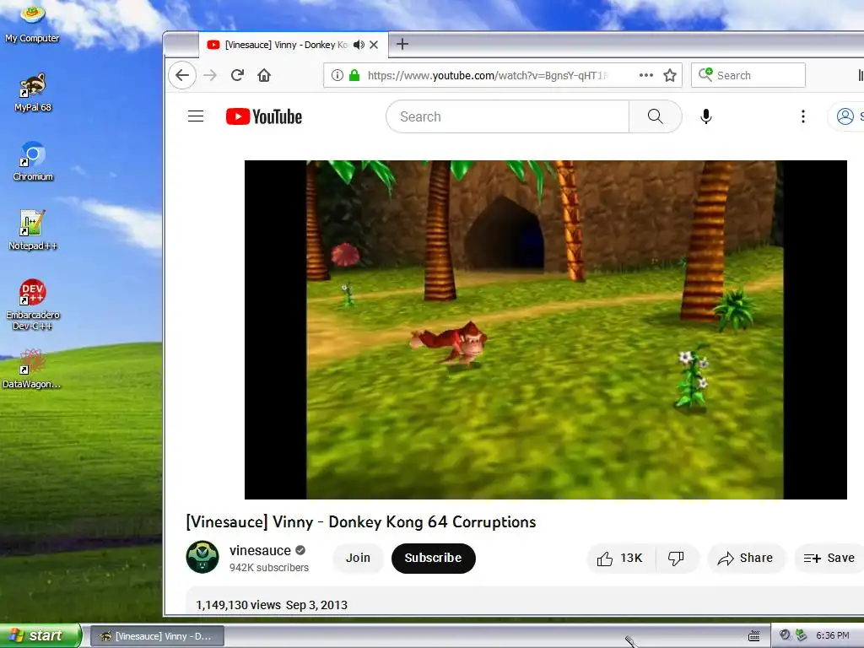Open DataWagon desktop shortcut
Screen dimensions: 864x648
click(32, 370)
